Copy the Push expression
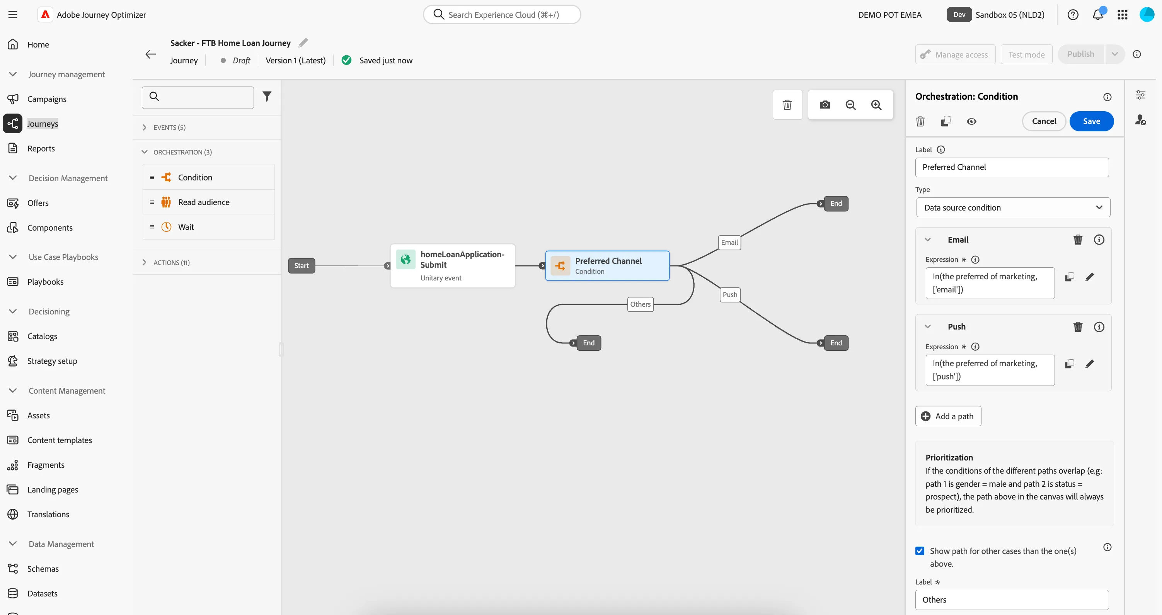The width and height of the screenshot is (1162, 615). click(1070, 364)
